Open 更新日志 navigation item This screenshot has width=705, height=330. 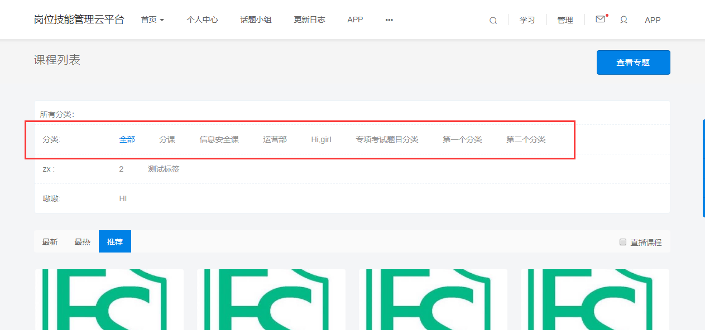309,20
